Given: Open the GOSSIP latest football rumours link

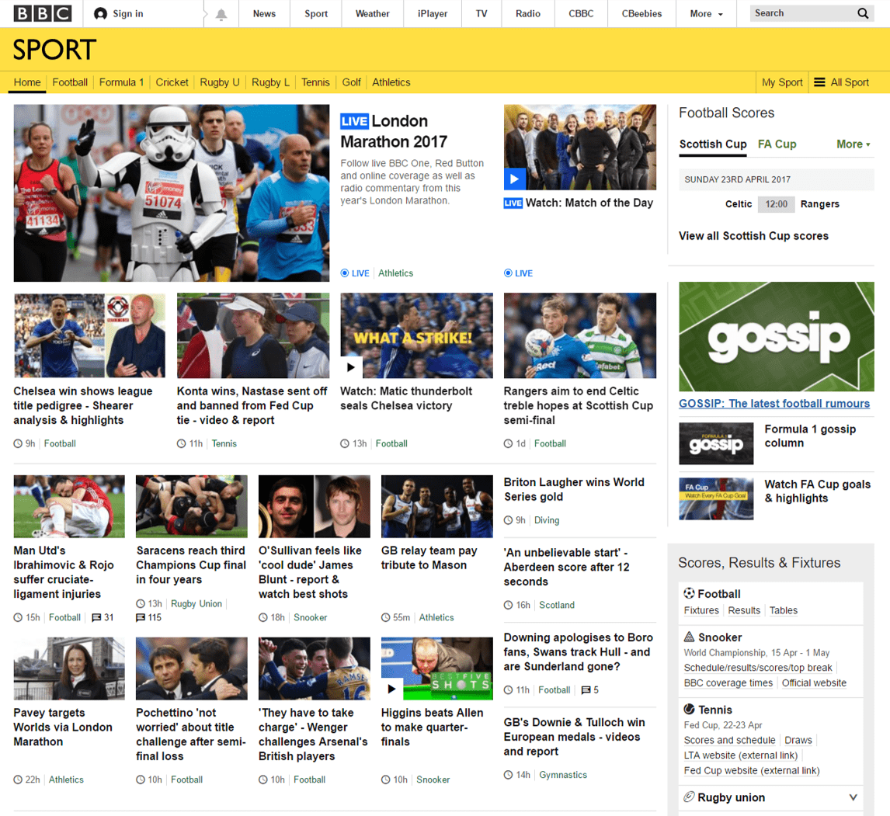Looking at the screenshot, I should 774,404.
